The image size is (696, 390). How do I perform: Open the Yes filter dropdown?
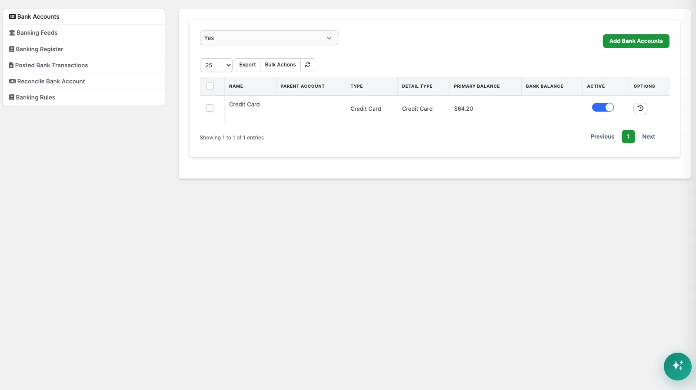tap(269, 38)
